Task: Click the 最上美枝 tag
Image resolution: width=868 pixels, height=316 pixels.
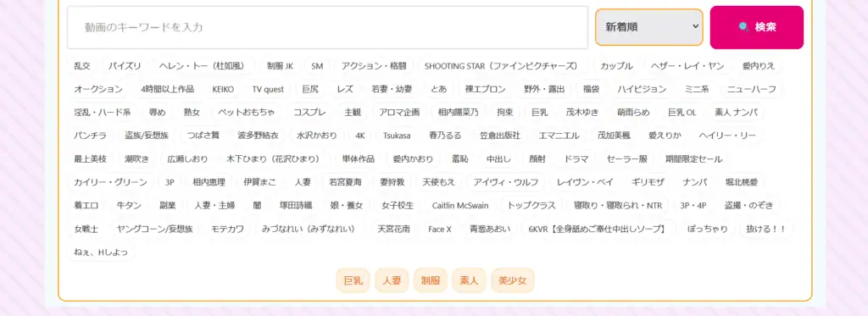Action: pos(90,158)
